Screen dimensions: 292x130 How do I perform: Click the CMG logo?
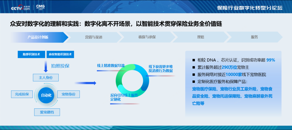[40, 8]
